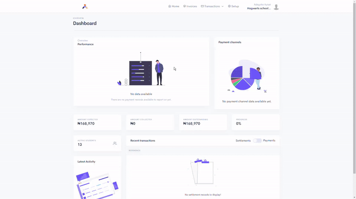Click the Invoices layers icon
The width and height of the screenshot is (356, 199).
(x=184, y=6)
